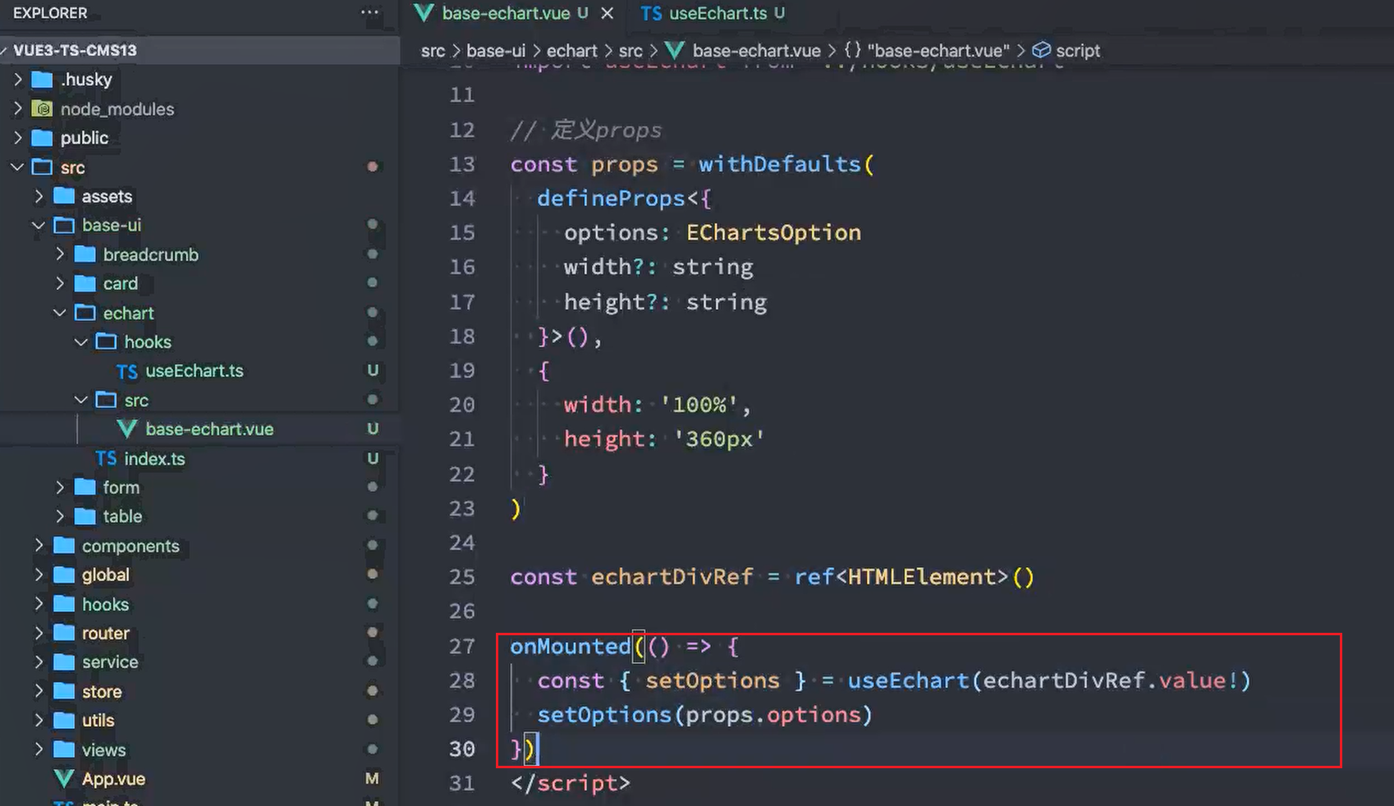The width and height of the screenshot is (1394, 806).
Task: Click the M status beside App.vue
Action: [372, 779]
